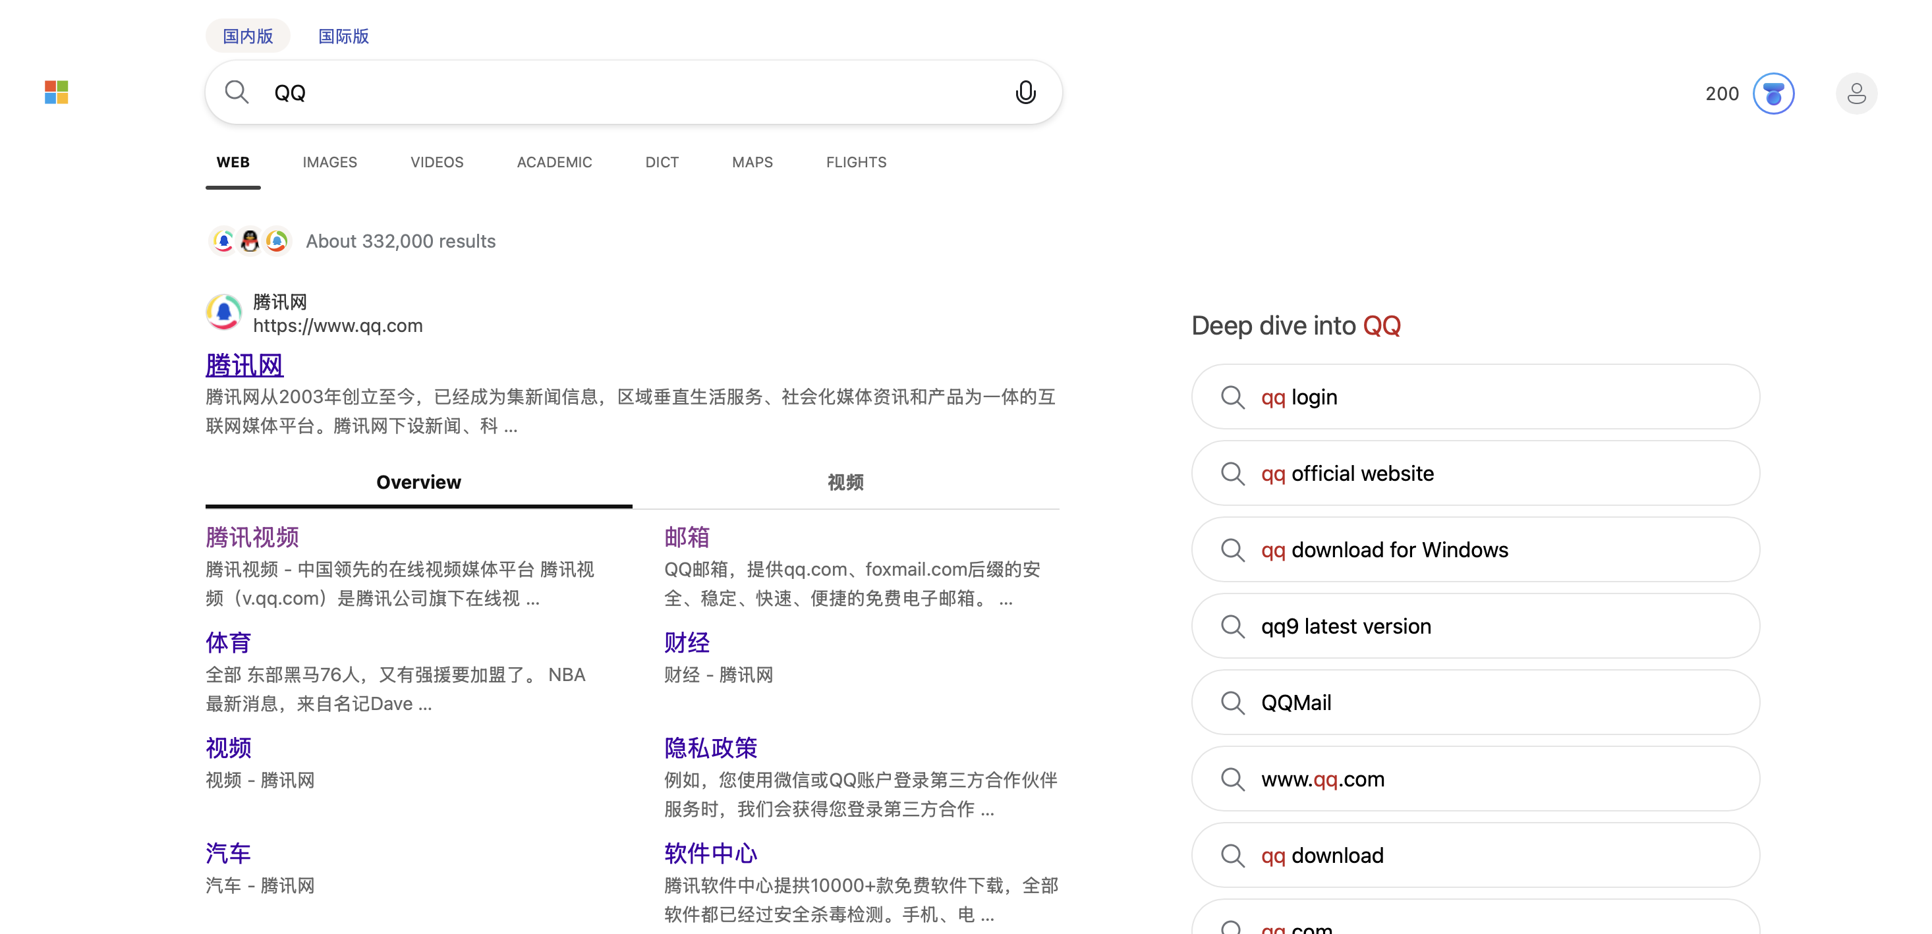Switch to 国内版 search mode
Screen dimensions: 1932x934
coord(248,36)
